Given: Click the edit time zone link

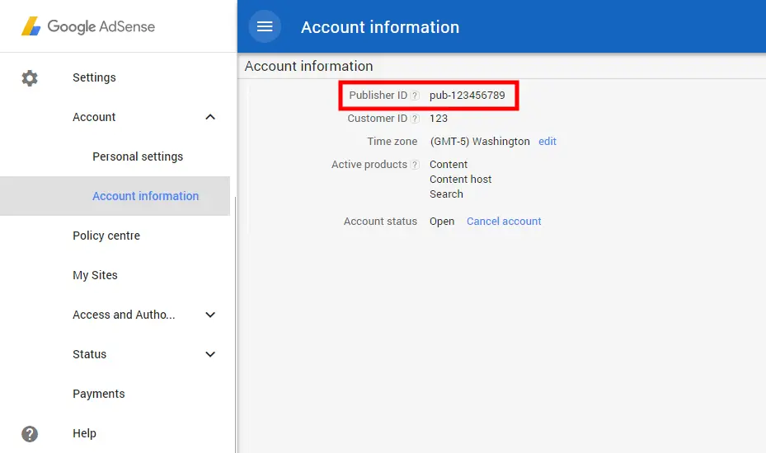Looking at the screenshot, I should point(547,142).
